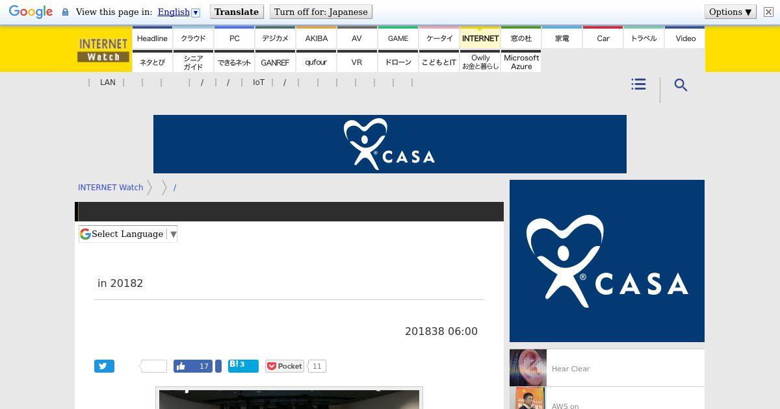Click the INTERNET Watch site logo
The width and height of the screenshot is (780, 409).
(x=103, y=50)
